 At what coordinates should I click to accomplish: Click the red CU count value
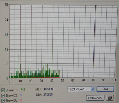click(x=21, y=100)
